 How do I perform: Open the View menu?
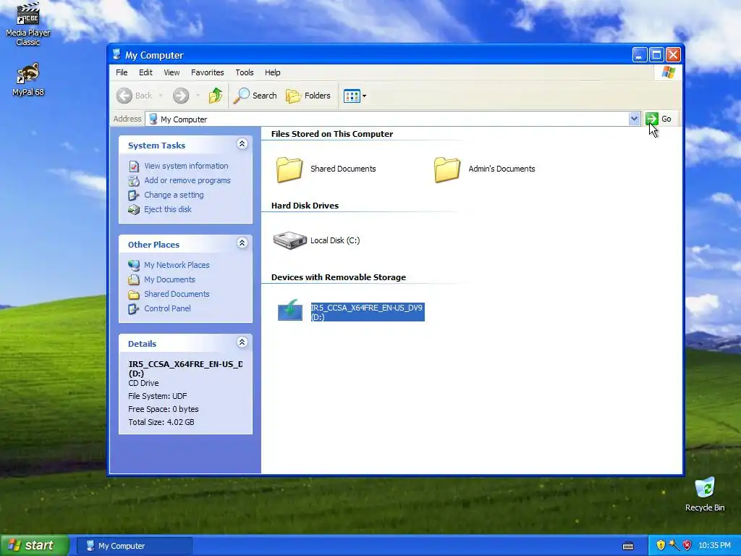tap(172, 72)
